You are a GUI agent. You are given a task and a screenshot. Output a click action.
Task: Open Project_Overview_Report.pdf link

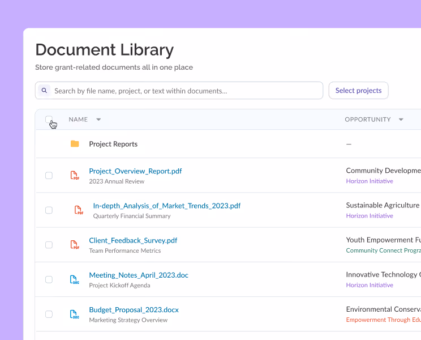pos(135,171)
